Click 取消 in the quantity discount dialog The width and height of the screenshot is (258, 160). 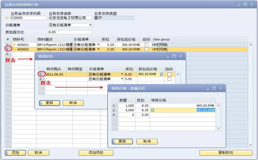point(147,141)
